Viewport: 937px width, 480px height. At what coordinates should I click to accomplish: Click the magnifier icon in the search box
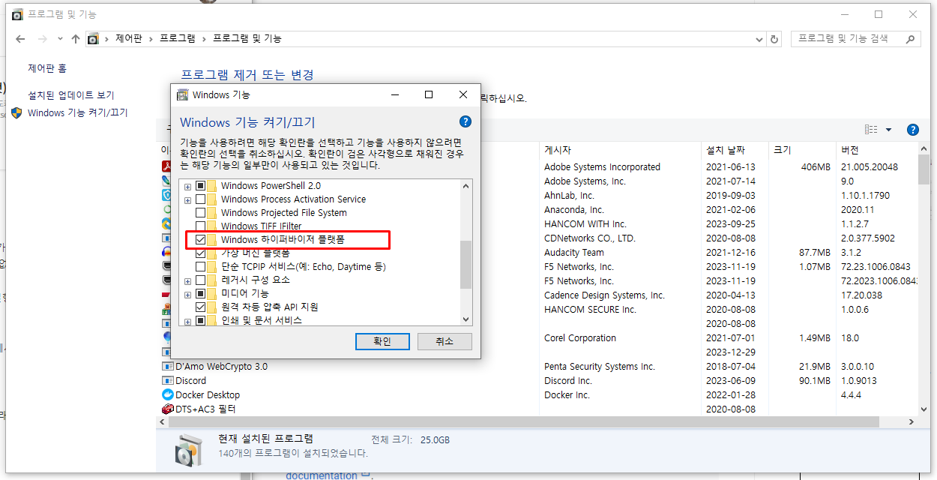(911, 38)
